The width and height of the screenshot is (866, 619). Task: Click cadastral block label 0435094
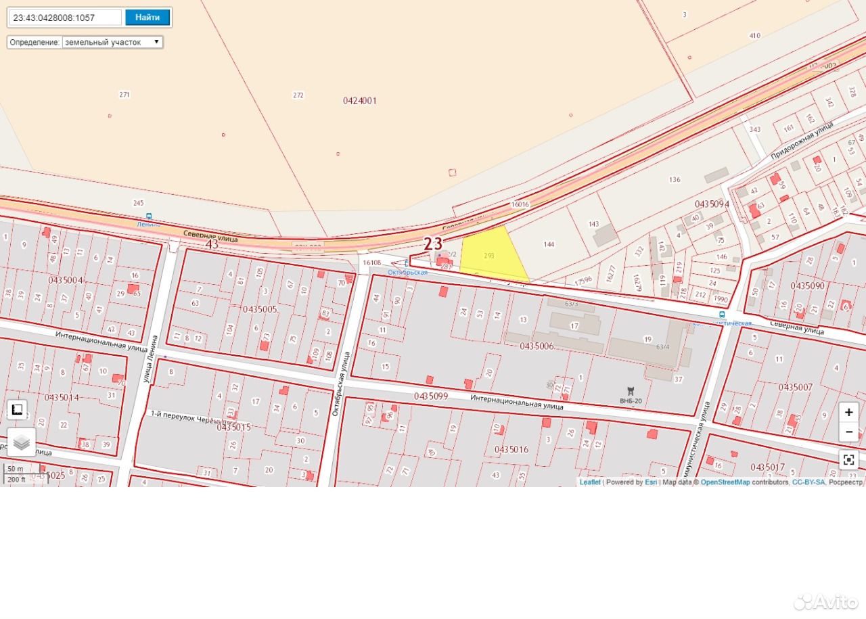(712, 204)
